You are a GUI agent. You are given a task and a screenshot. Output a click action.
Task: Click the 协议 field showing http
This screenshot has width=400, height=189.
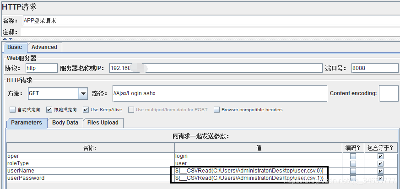pyautogui.click(x=42, y=68)
